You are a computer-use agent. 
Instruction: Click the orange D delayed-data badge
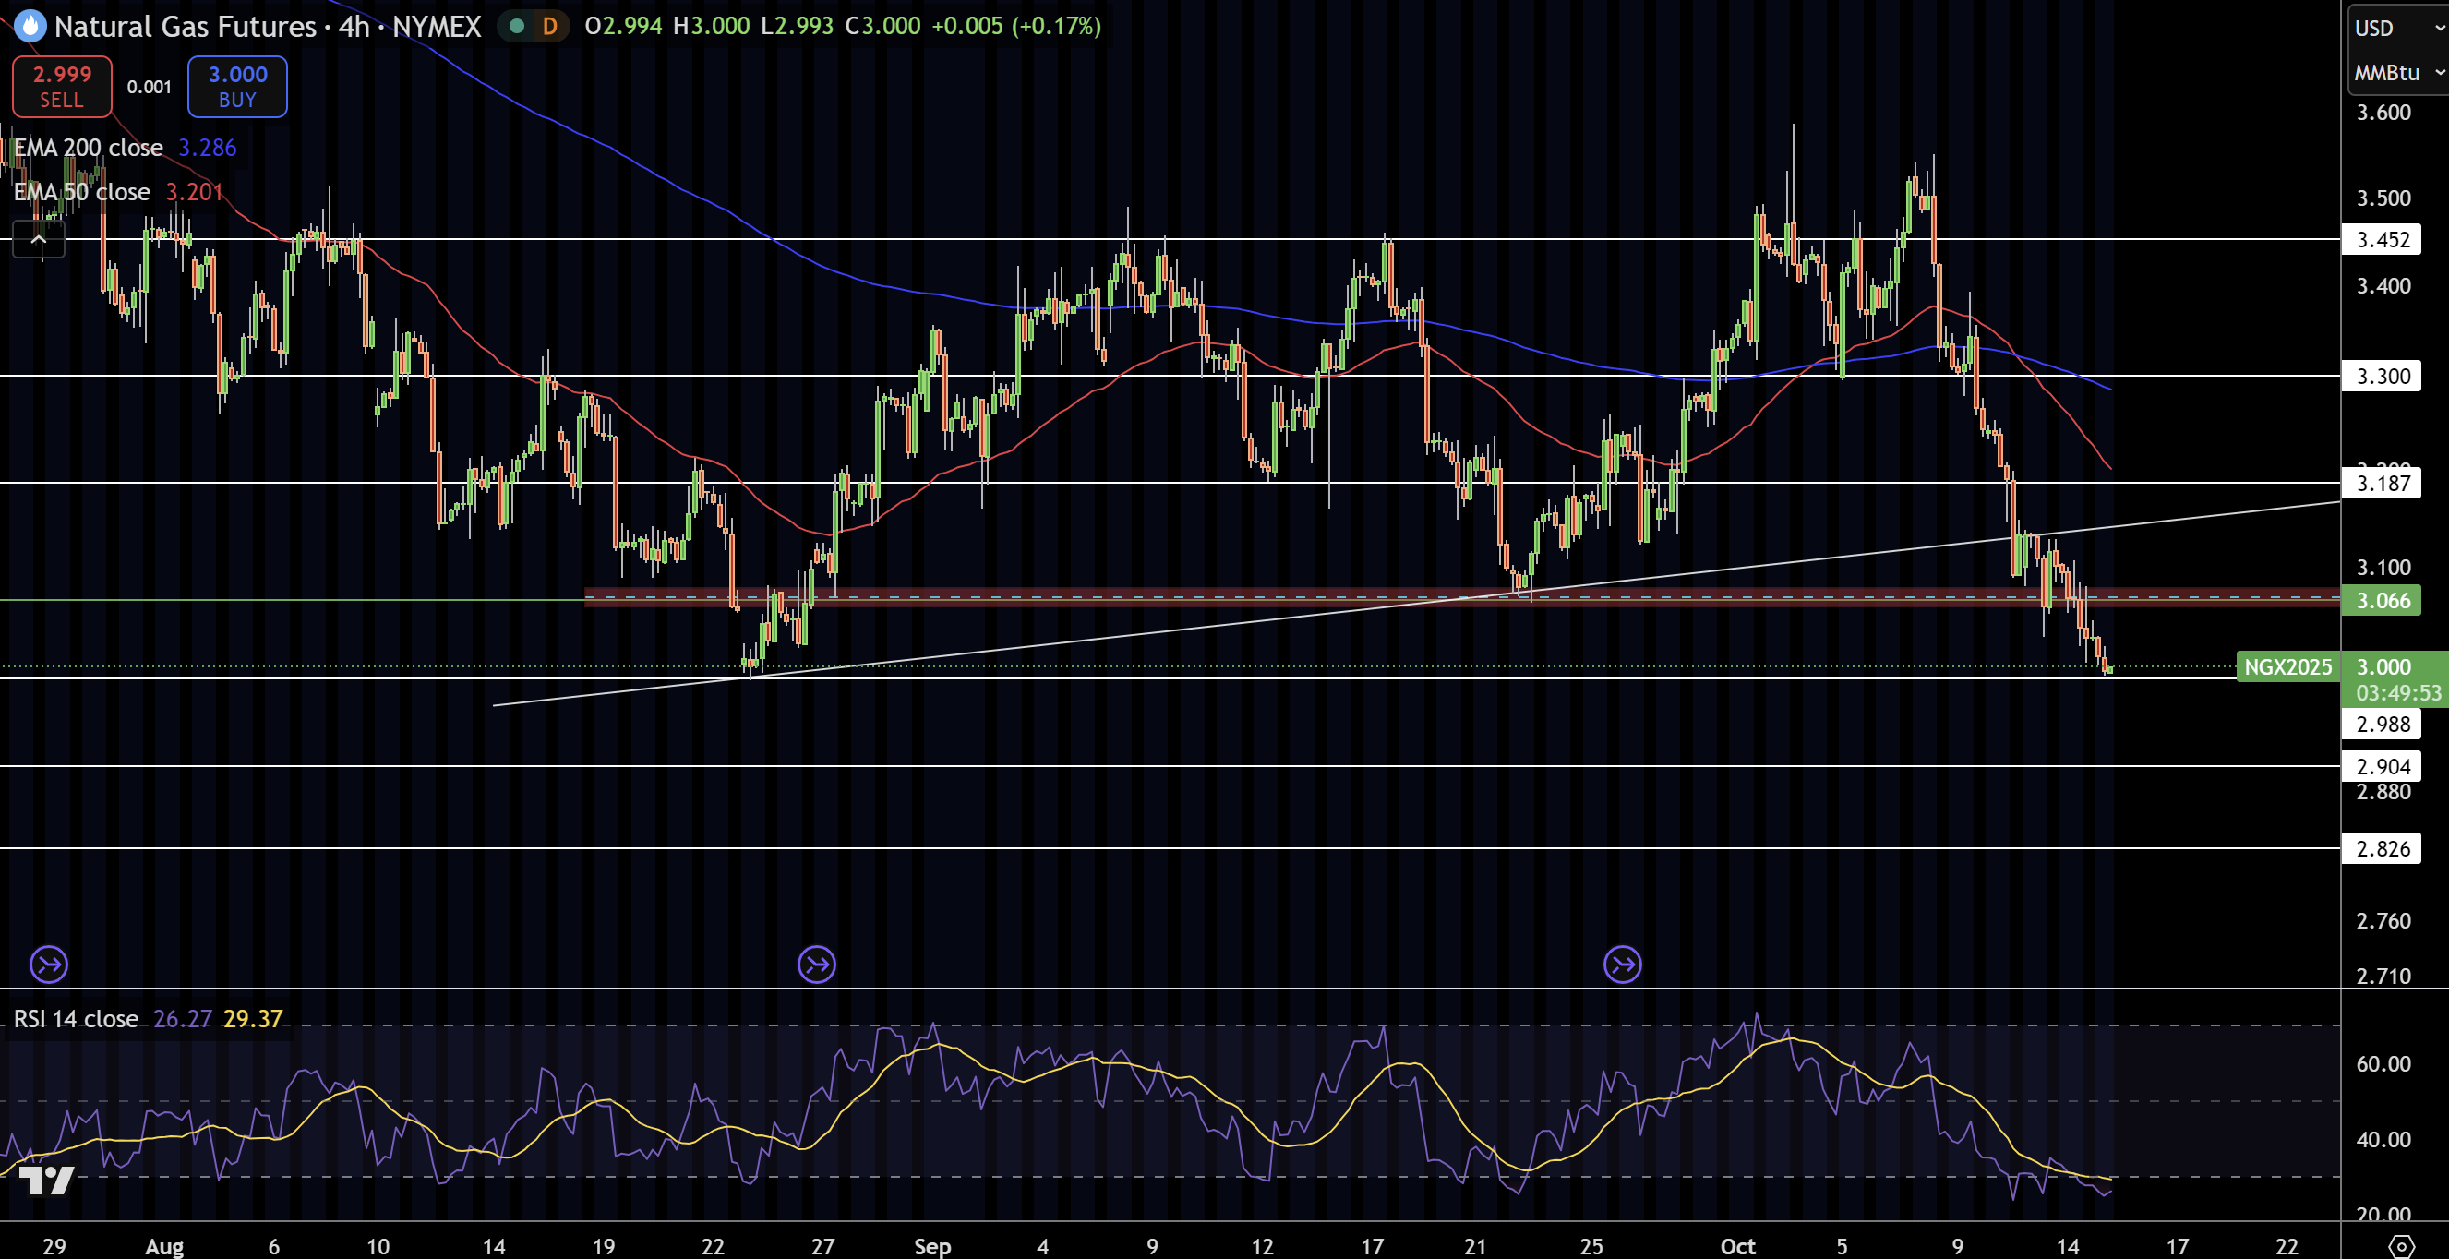[x=549, y=26]
